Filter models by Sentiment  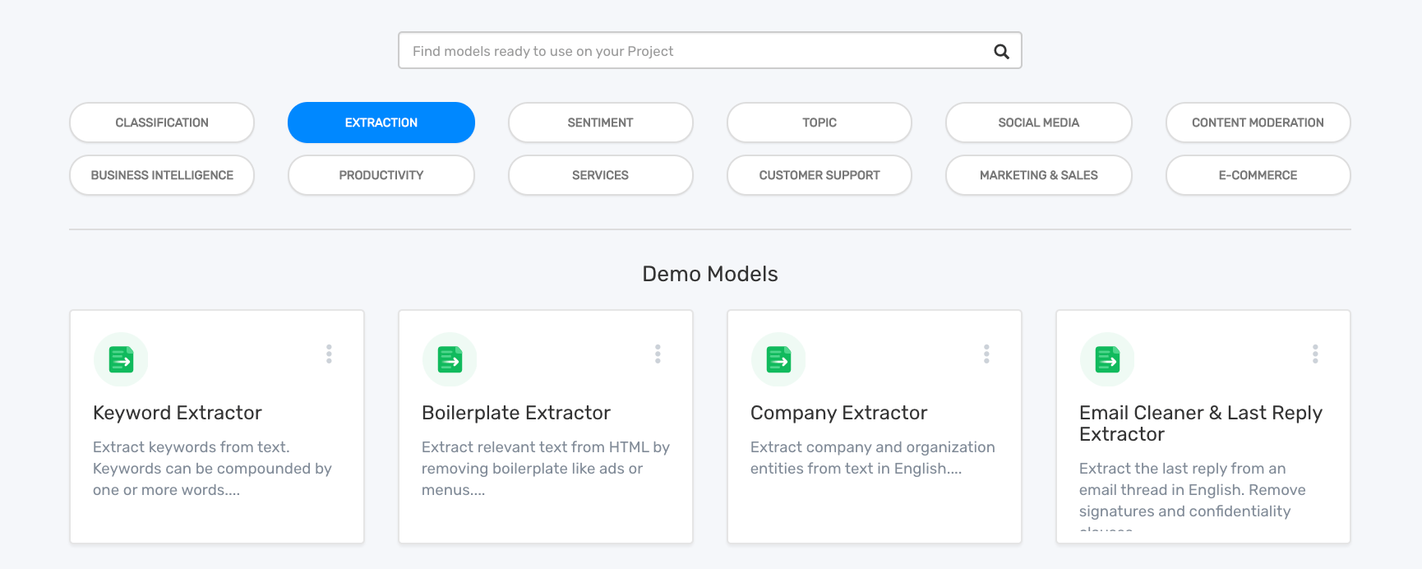(600, 123)
